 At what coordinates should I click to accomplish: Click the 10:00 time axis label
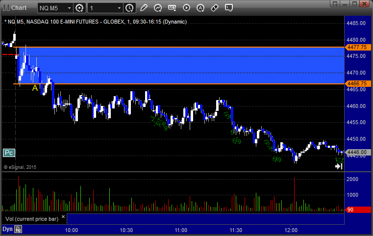click(x=72, y=230)
